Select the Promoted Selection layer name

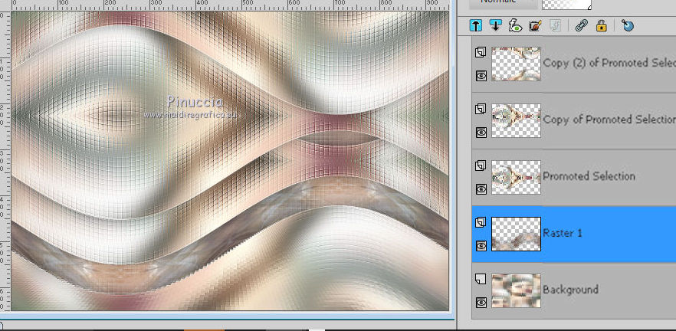pos(589,176)
